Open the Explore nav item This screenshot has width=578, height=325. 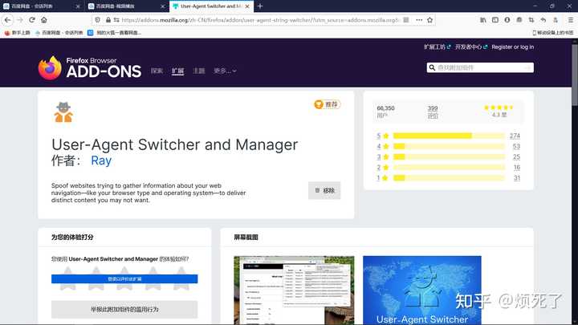pyautogui.click(x=157, y=71)
